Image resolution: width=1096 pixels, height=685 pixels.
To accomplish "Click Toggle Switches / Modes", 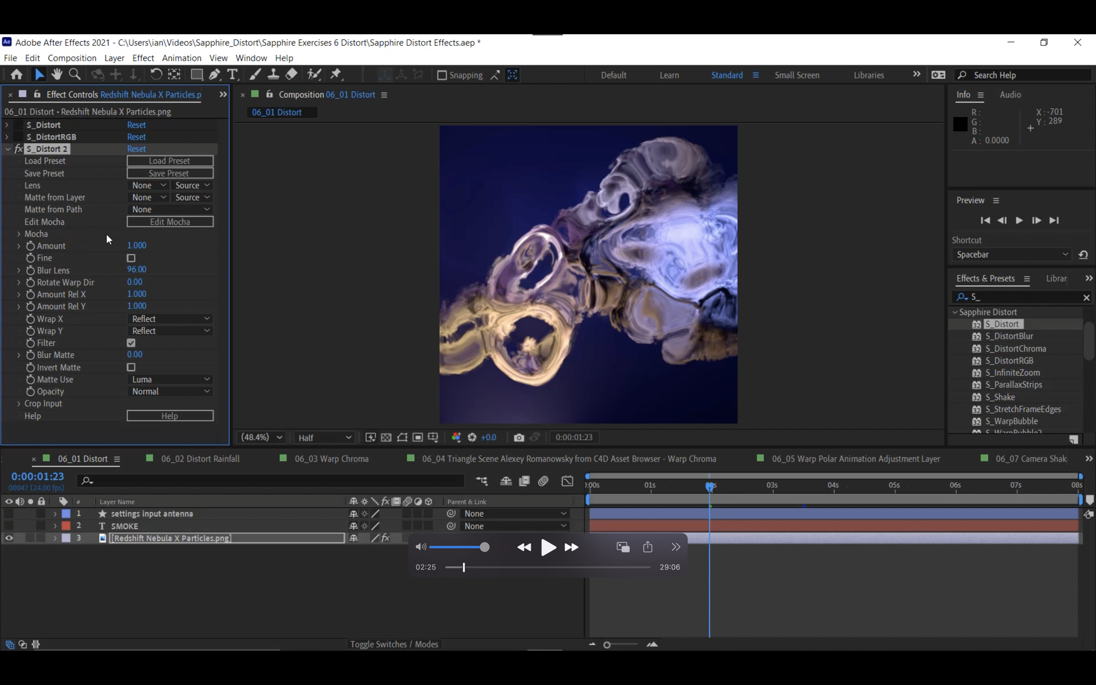I will [x=394, y=644].
